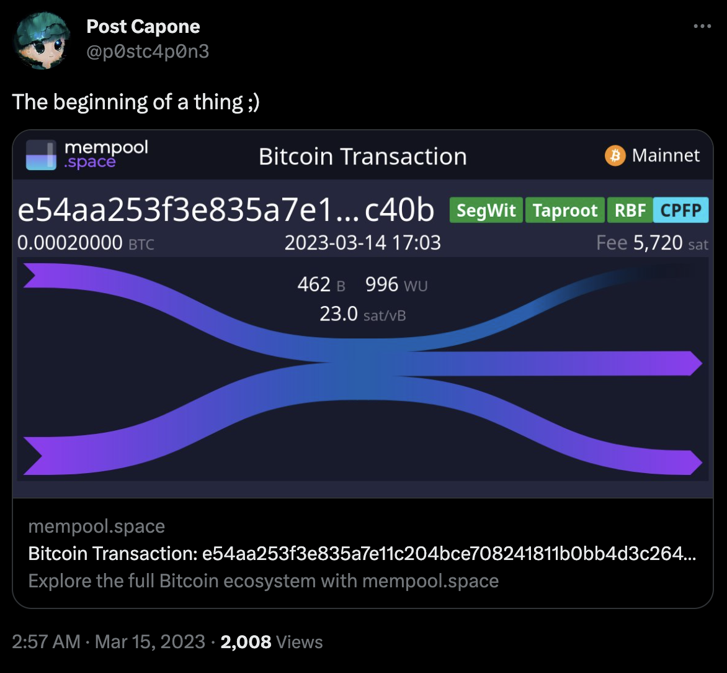Open the mempool.space domain link
This screenshot has width=727, height=673.
(x=96, y=526)
